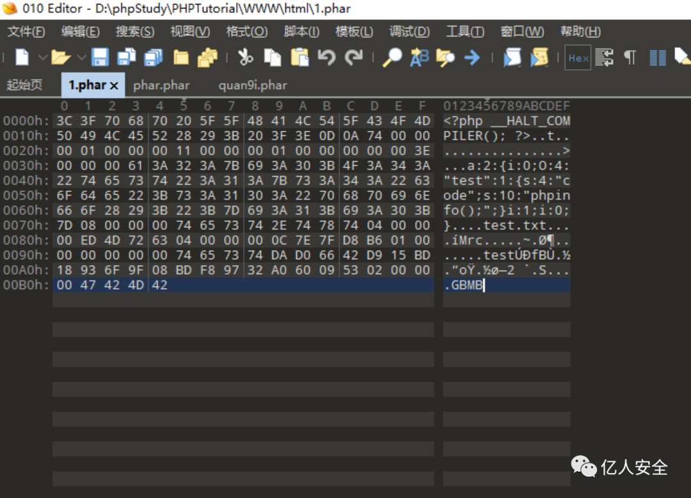The height and width of the screenshot is (498, 691).
Task: Click the Close All files icon
Action: (207, 58)
